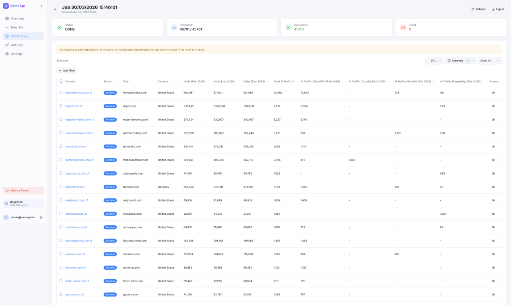The height and width of the screenshot is (305, 511).
Task: Sort by Visits (Dec 2025) column
Action: [255, 81]
